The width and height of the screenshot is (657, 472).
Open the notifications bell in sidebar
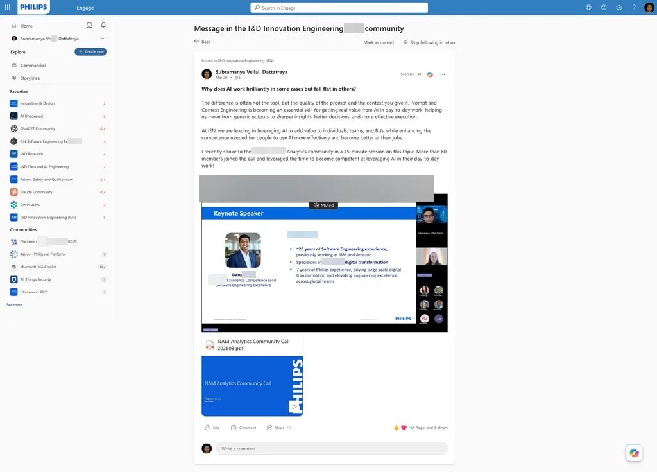click(x=103, y=25)
